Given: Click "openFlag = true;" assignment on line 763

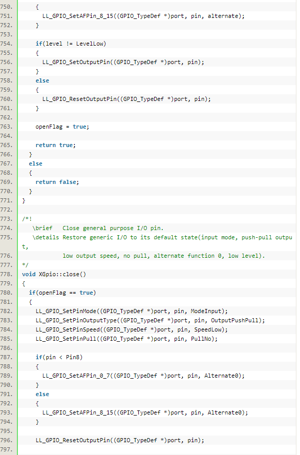Looking at the screenshot, I should click(x=62, y=127).
